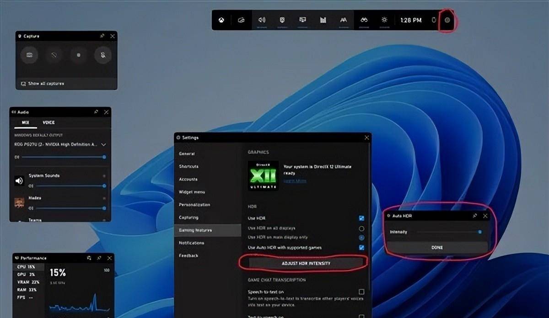The width and height of the screenshot is (549, 318).
Task: Pin the Capture widget
Action: tap(102, 36)
